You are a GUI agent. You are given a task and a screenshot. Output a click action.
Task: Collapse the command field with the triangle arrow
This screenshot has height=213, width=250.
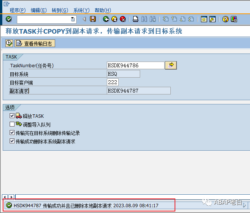pyautogui.click(x=84, y=19)
